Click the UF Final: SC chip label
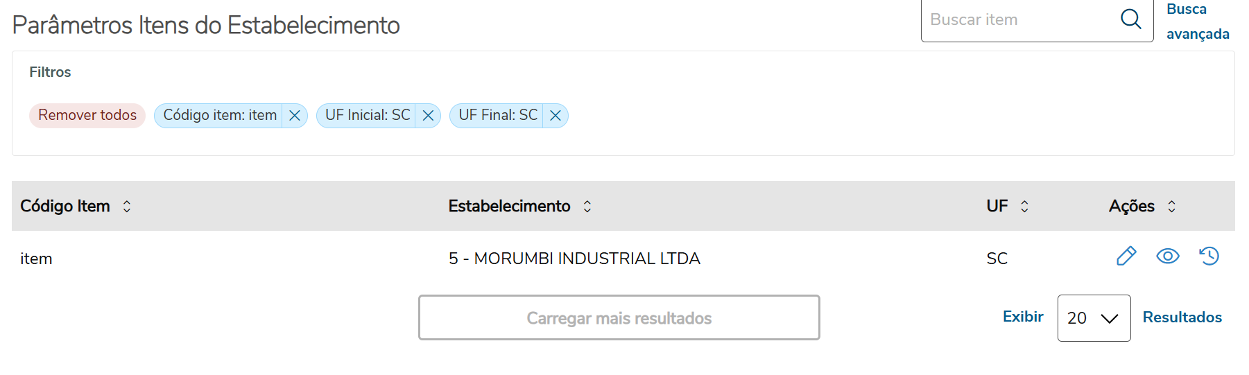 [x=498, y=115]
